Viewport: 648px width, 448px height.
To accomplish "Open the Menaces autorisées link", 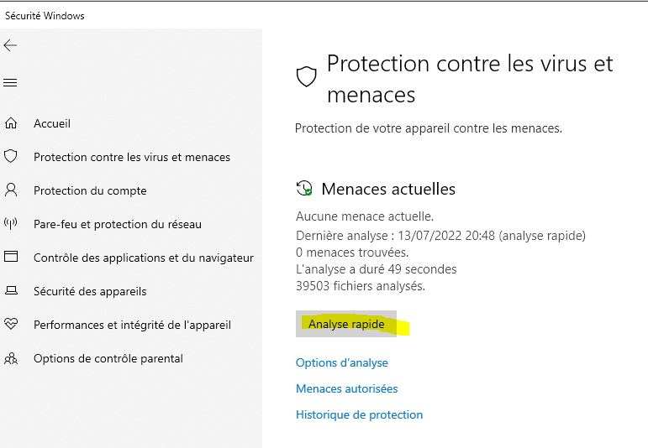I will (347, 388).
